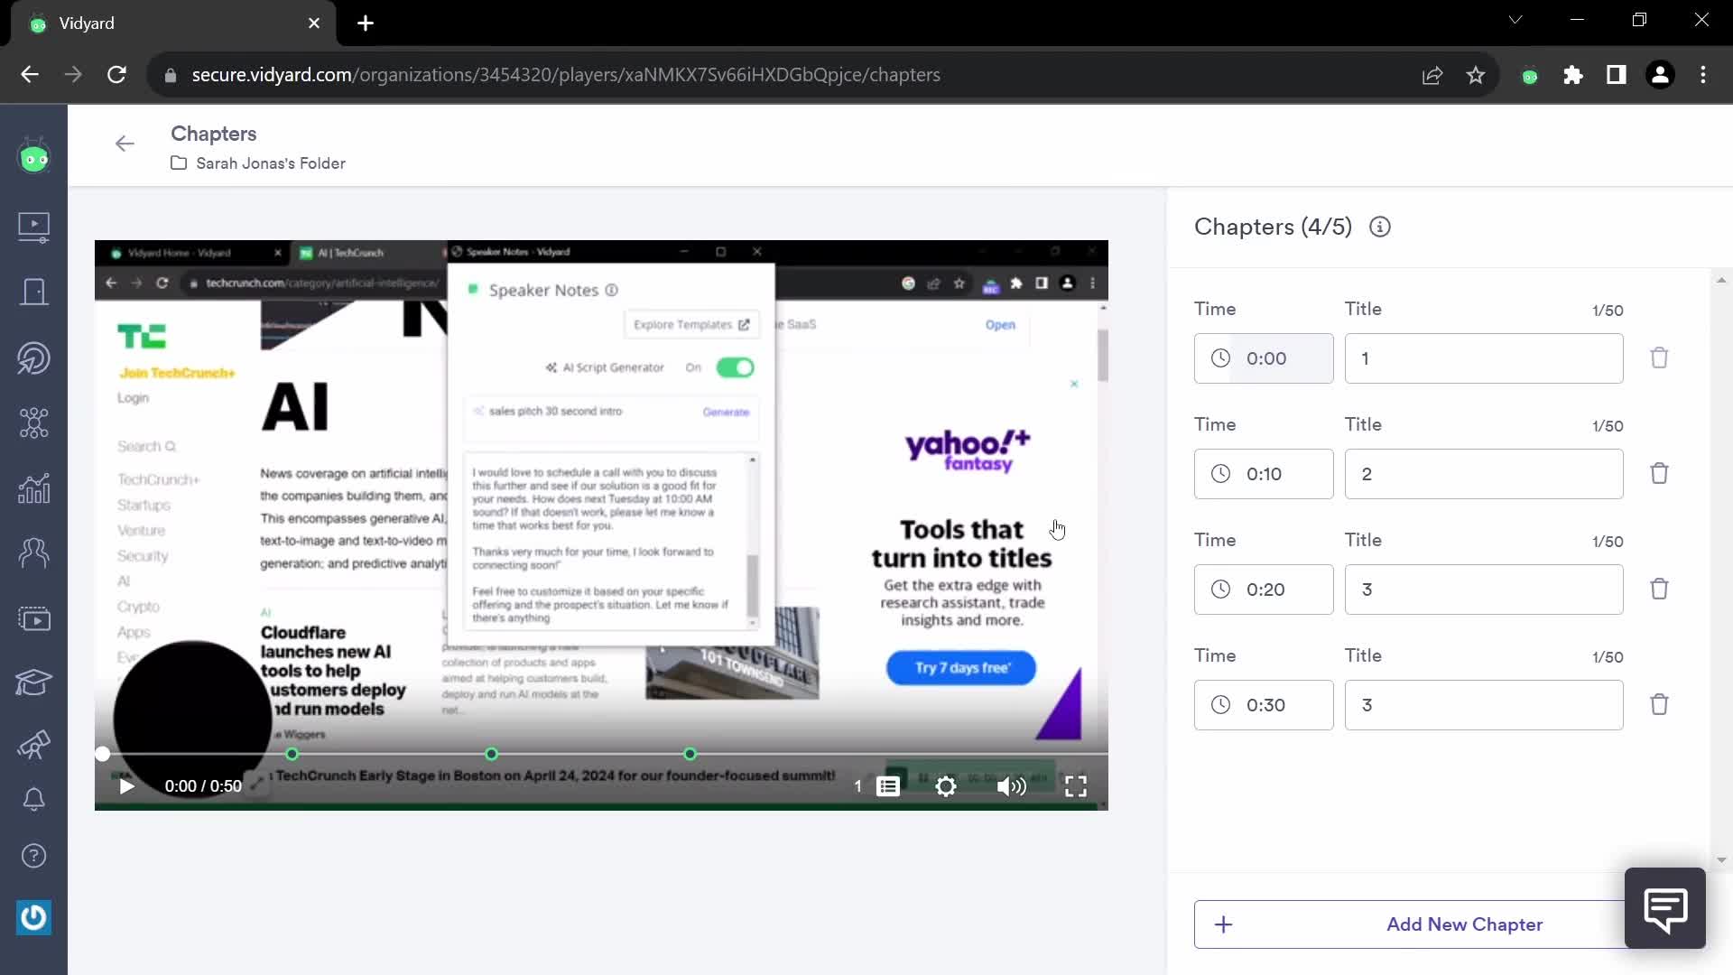Close the Vidyard browser tab

pos(314,23)
